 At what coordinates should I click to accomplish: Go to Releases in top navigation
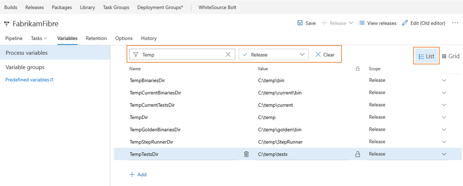[35, 7]
